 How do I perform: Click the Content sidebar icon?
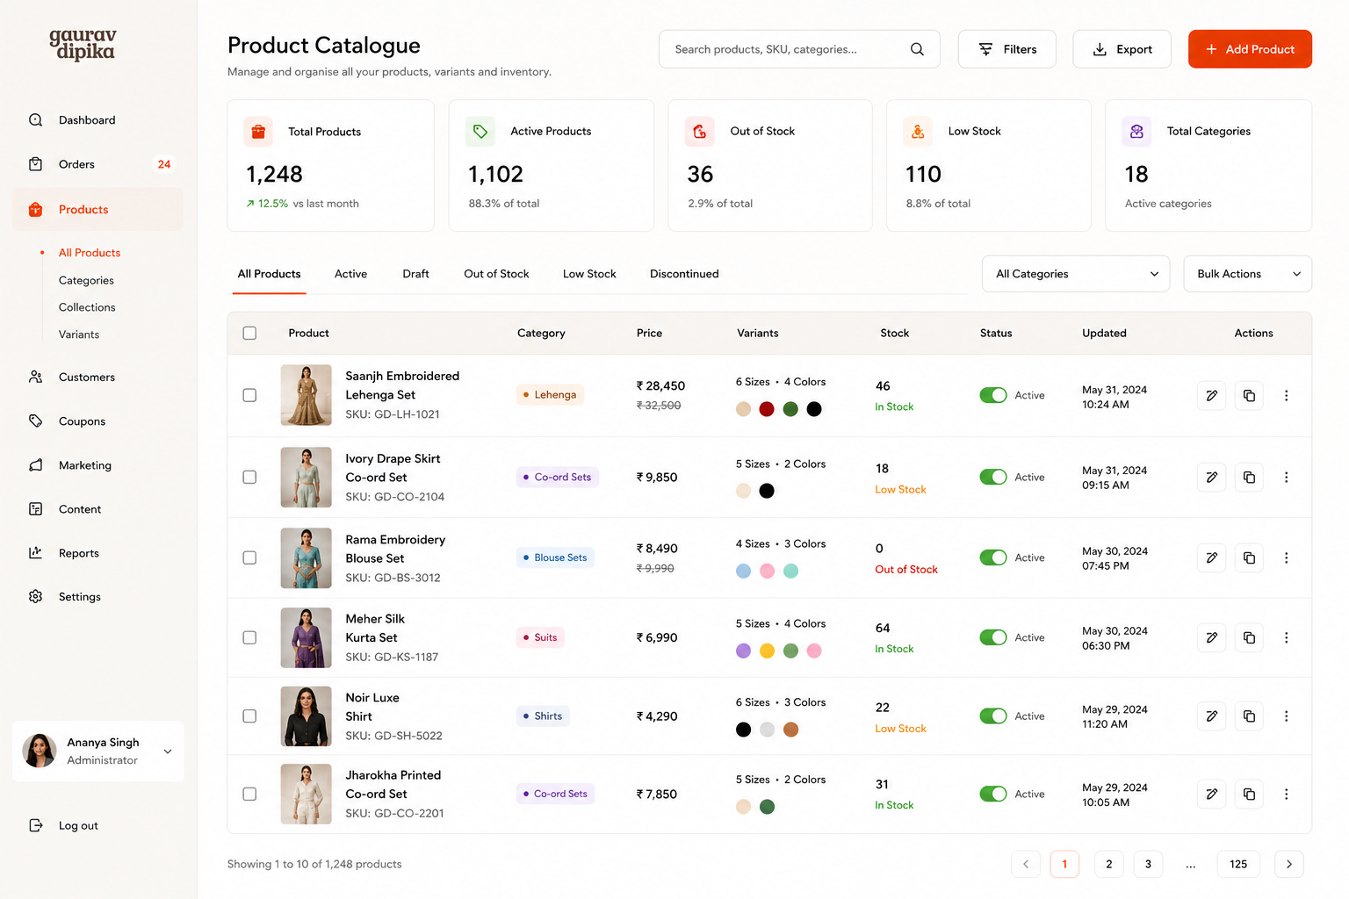click(35, 509)
